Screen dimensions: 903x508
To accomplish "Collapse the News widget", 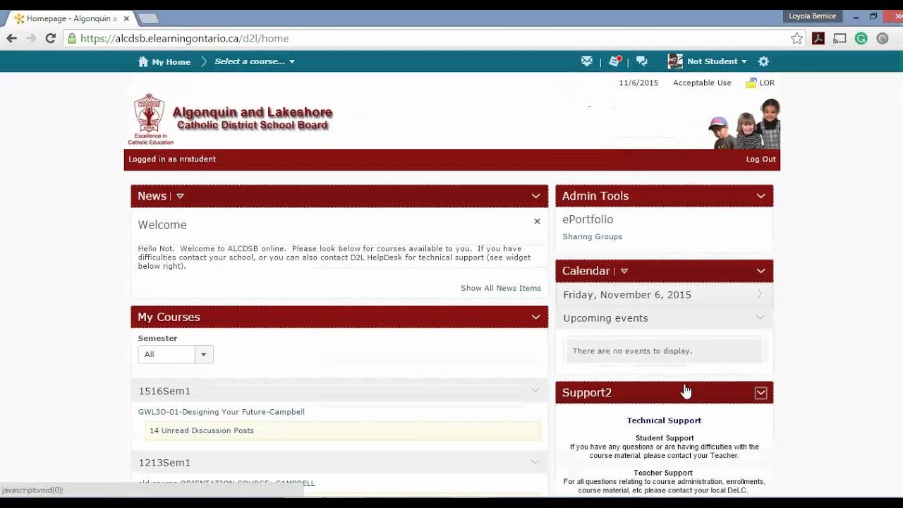I will click(536, 196).
